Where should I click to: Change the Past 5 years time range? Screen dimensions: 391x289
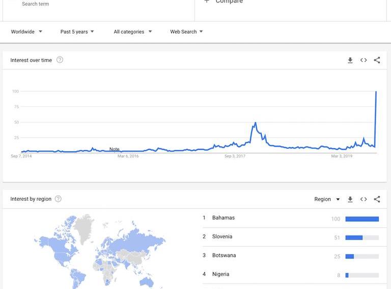77,32
